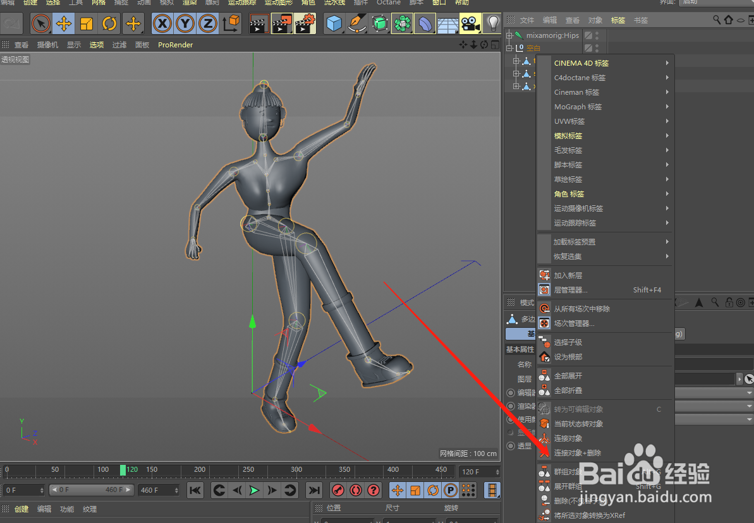The height and width of the screenshot is (523, 754).
Task: Select the mixamorig:Hips joint object
Action: pos(552,35)
